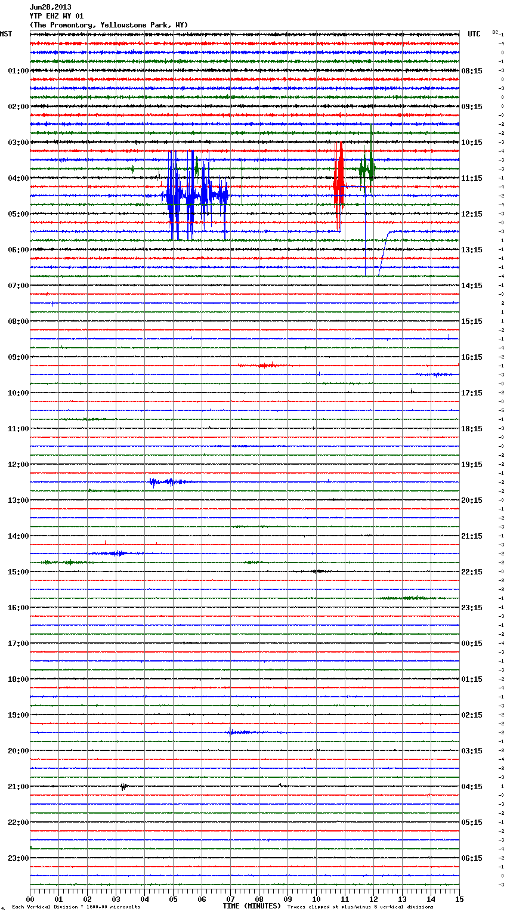Select the 15:00 MST time label

[x=18, y=572]
